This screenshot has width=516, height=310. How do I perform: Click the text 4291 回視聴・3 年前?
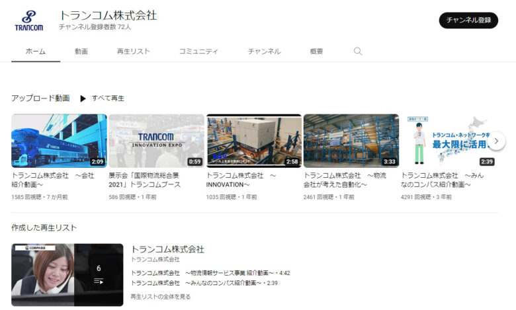426,197
